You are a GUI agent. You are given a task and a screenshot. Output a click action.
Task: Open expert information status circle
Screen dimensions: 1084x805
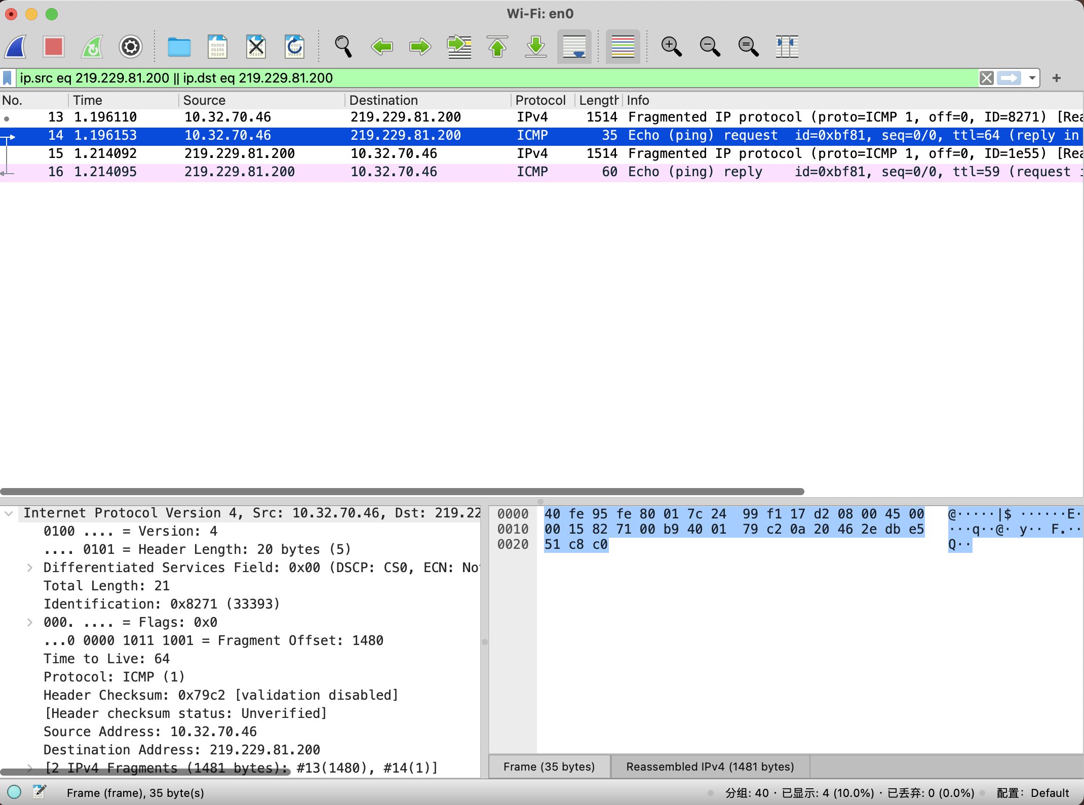[14, 792]
